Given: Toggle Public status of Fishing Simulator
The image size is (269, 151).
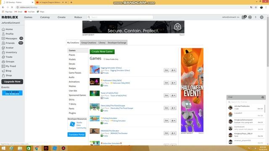Looking at the screenshot, I should [x=102, y=123].
